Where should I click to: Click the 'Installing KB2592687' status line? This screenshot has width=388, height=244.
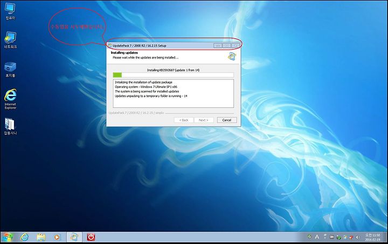[x=173, y=70]
